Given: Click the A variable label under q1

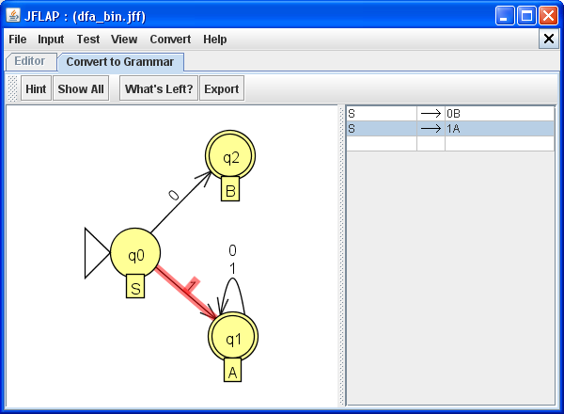Looking at the screenshot, I should pos(233,373).
